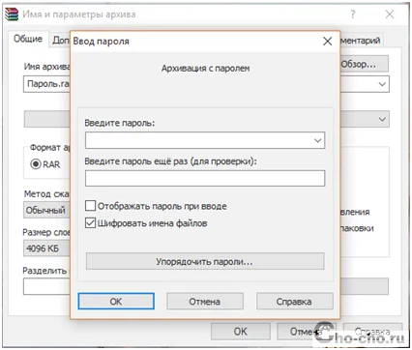
Task: Uncheck Шифровать имена файлов checkbox
Action: coord(90,223)
